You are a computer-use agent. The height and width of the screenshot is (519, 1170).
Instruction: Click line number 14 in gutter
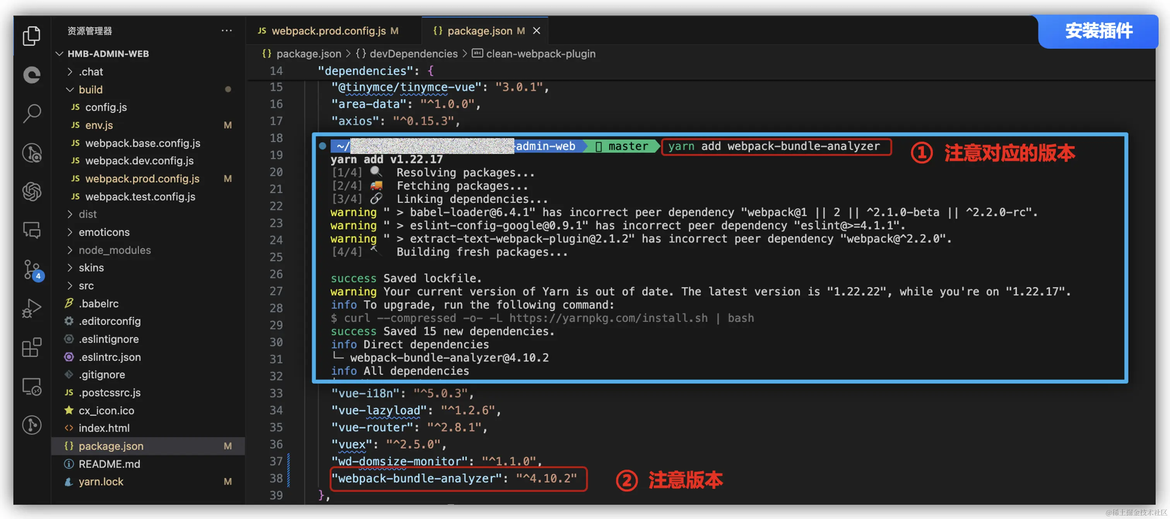(x=276, y=71)
